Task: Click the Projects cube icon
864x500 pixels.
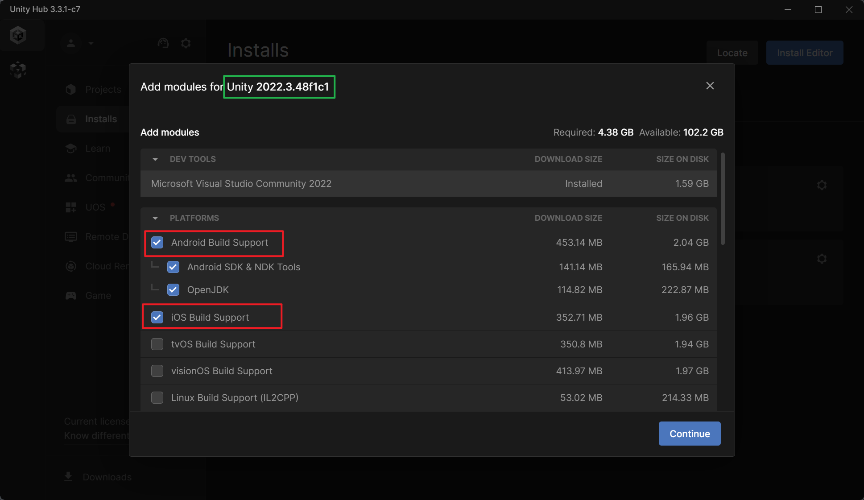Action: pos(71,90)
